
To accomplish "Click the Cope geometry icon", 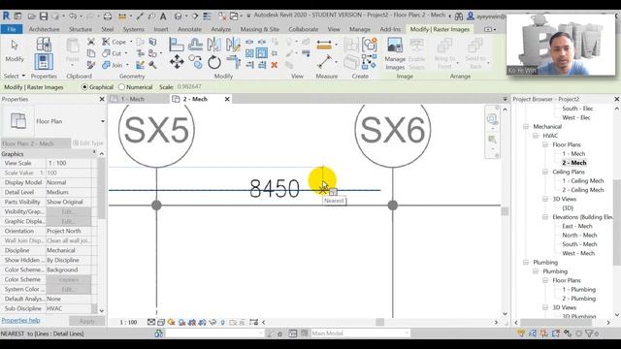I will pyautogui.click(x=106, y=42).
